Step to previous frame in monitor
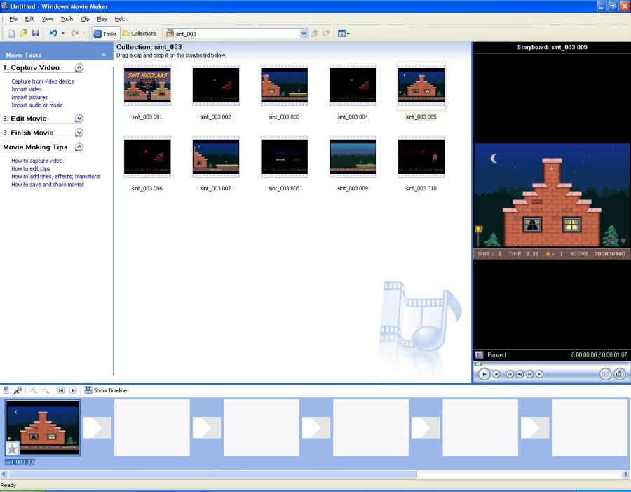 520,374
